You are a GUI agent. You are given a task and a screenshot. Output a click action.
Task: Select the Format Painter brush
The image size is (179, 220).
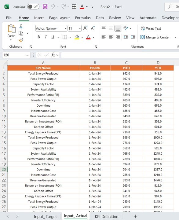coord(21,40)
